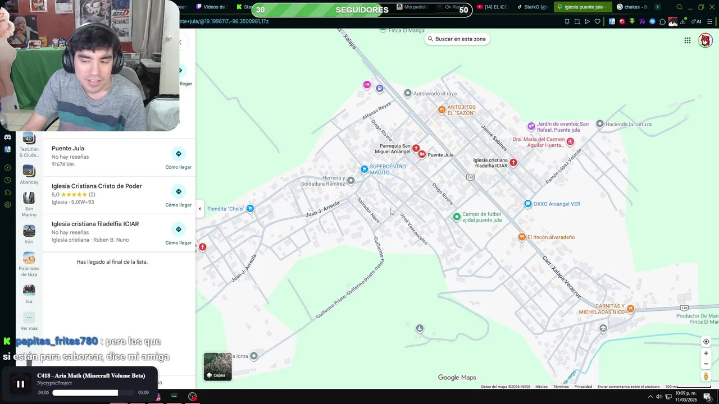
Task: Open the Irán recent search
Action: tap(29, 234)
